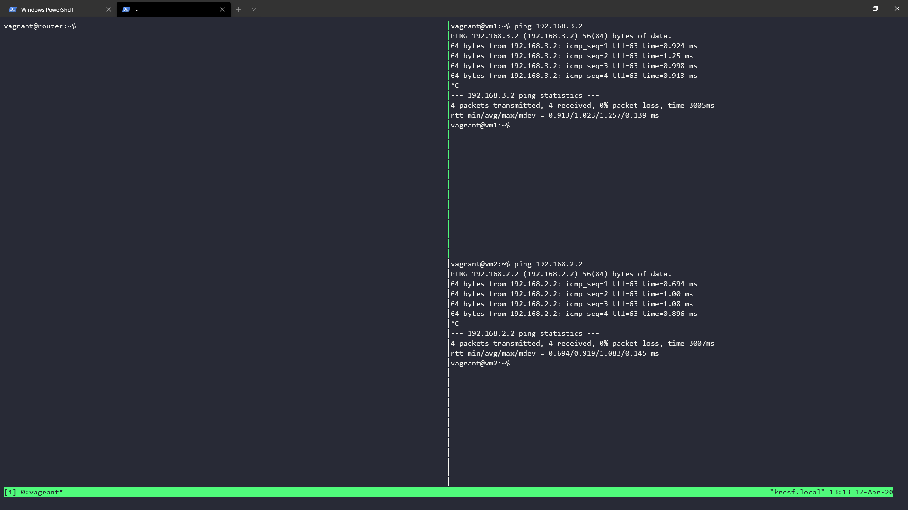Click the ping 192.168.2.2 command text

coord(549,264)
